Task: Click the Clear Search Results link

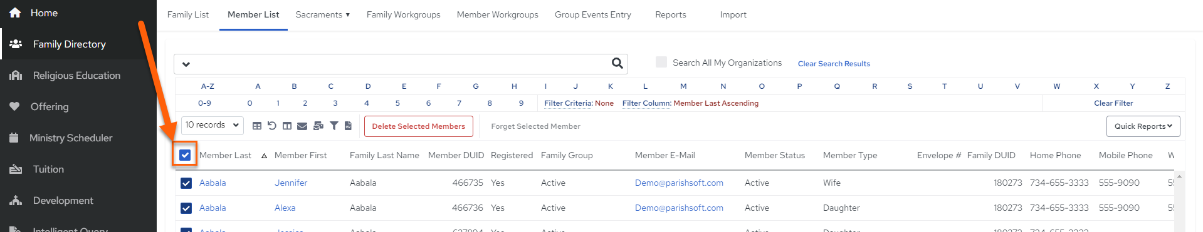Action: [834, 64]
